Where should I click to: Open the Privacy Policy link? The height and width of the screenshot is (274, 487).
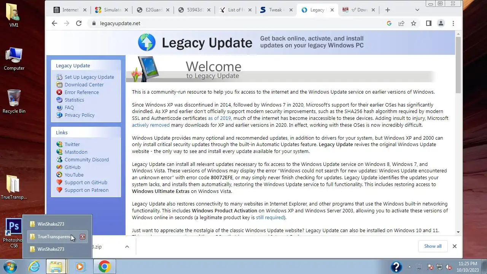coord(80,115)
